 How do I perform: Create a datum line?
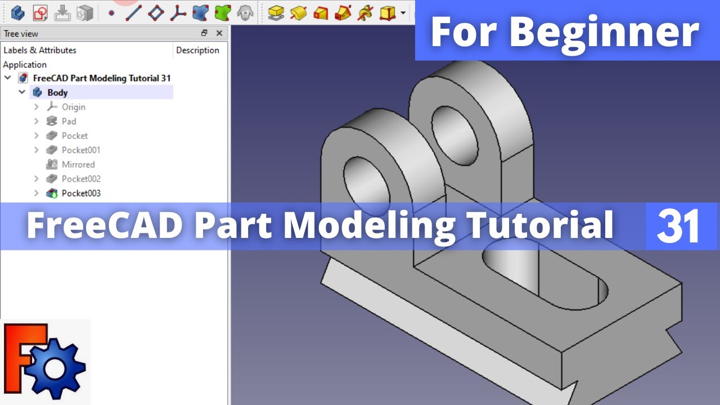pos(133,12)
